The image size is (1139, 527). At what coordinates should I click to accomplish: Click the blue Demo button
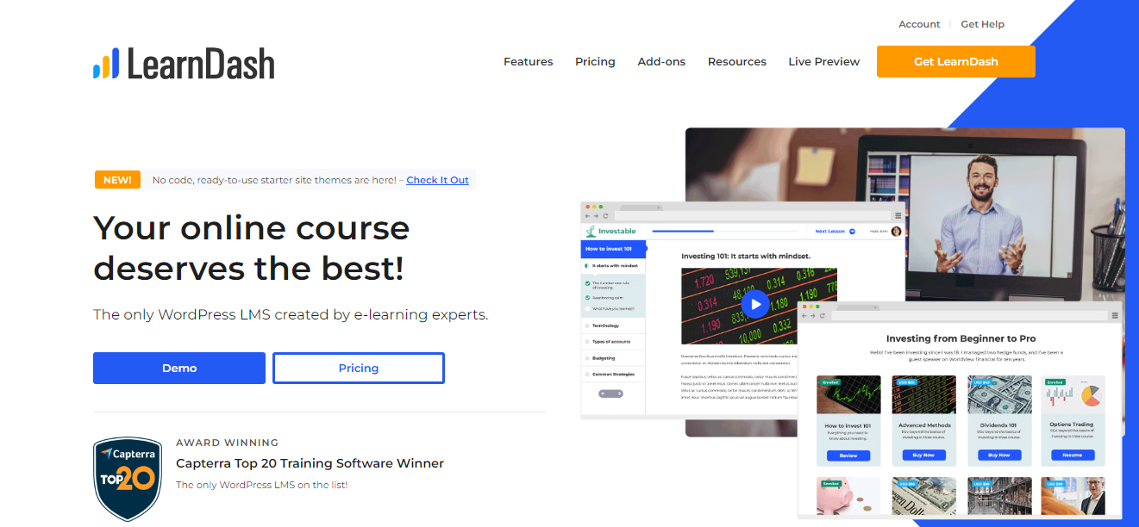[179, 368]
